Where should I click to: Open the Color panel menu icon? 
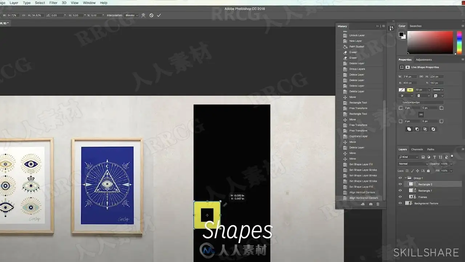pyautogui.click(x=462, y=26)
